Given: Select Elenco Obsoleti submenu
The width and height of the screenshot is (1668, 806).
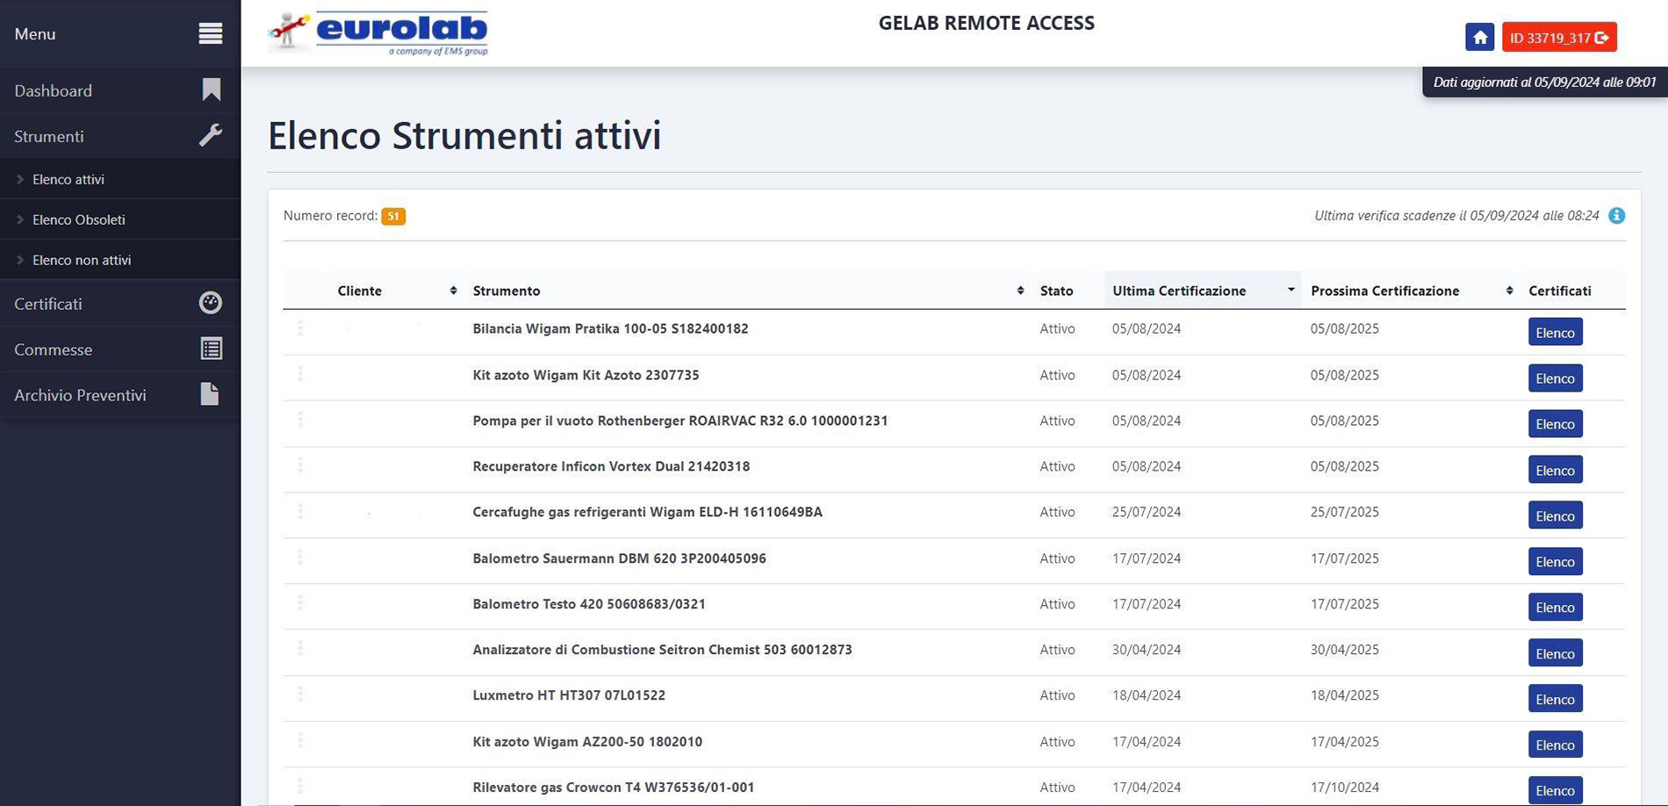Looking at the screenshot, I should [120, 219].
